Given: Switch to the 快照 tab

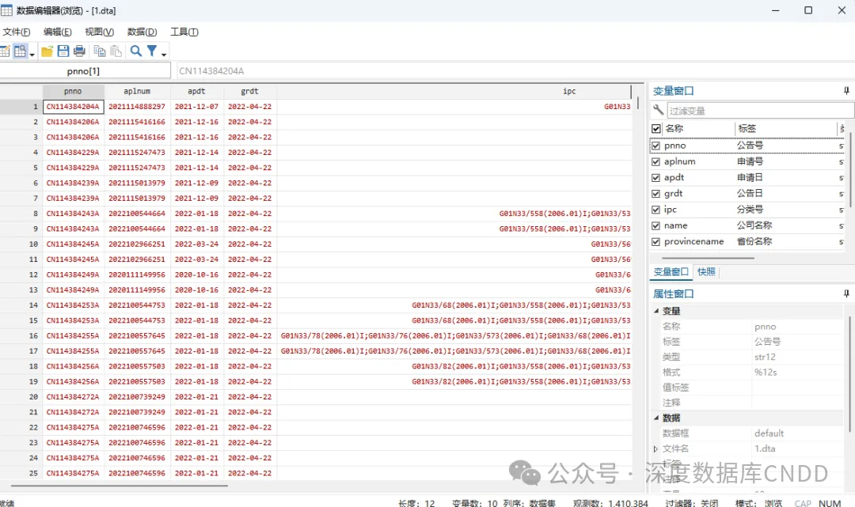Looking at the screenshot, I should (x=706, y=271).
